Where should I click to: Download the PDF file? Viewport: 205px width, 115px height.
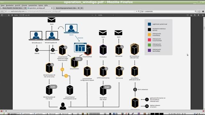195,15
